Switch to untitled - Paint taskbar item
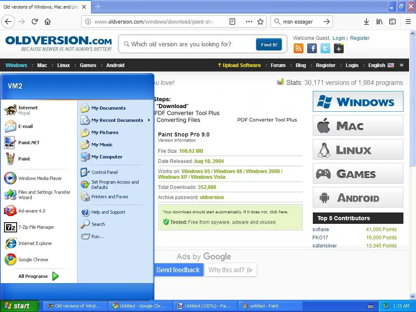The height and width of the screenshot is (312, 416). click(270, 306)
